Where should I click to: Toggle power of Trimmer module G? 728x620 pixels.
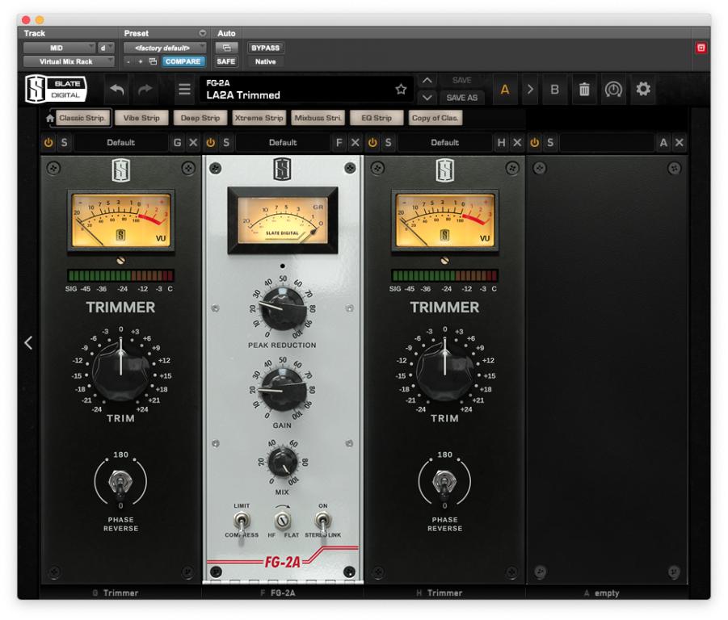(x=48, y=143)
